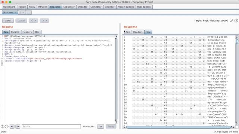Screen dimensions: 239x134
Task: Toggle the Pretty formatting button
Action: pyautogui.click(x=111, y=127)
